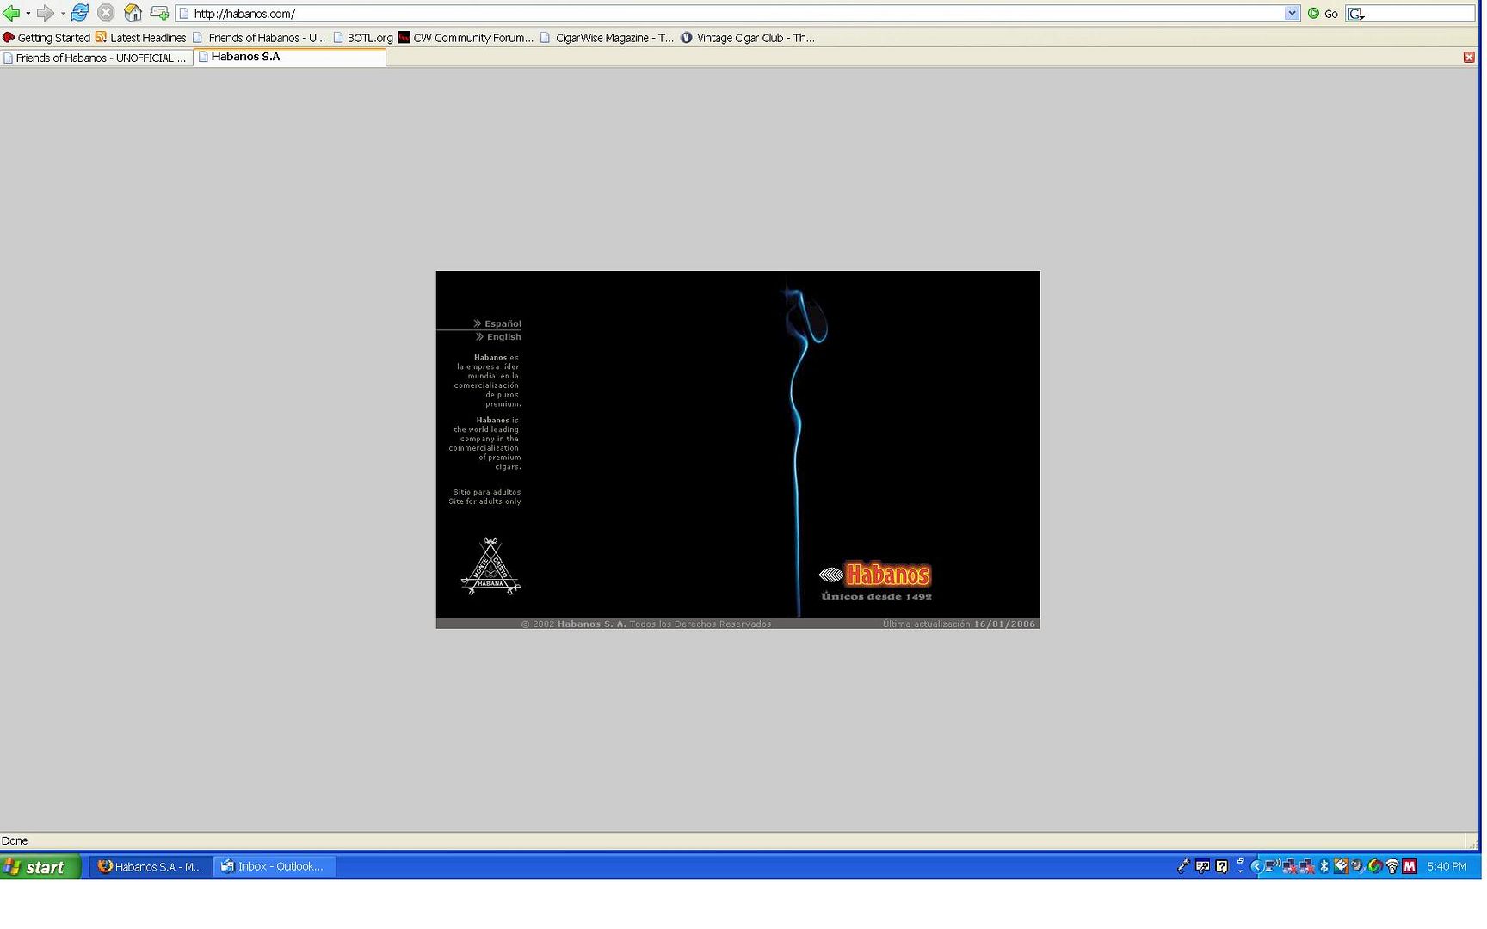Screen dimensions: 1487x929
Task: Click the system clock showing 5:40 PM
Action: (x=1447, y=866)
